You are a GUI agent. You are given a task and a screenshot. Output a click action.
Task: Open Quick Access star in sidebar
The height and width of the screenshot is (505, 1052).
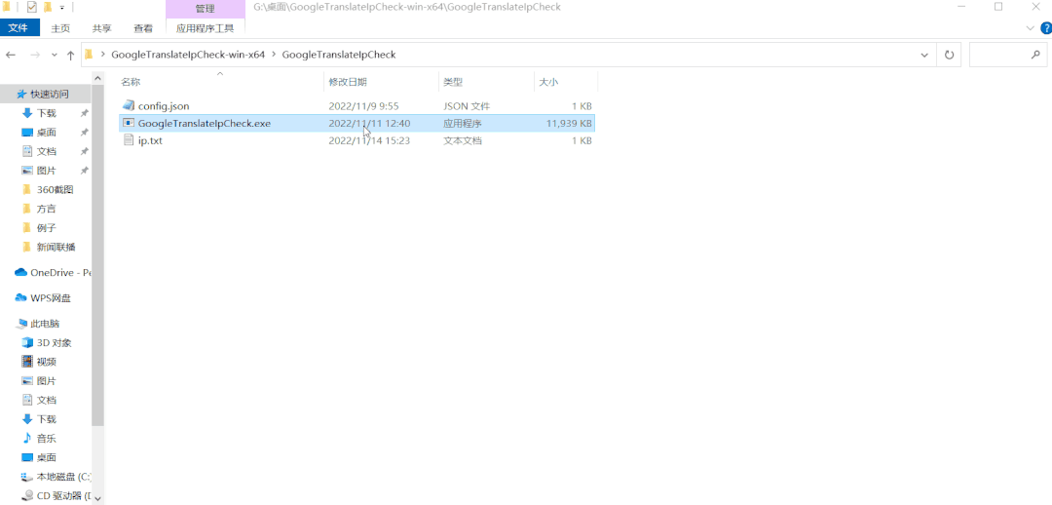(x=21, y=94)
